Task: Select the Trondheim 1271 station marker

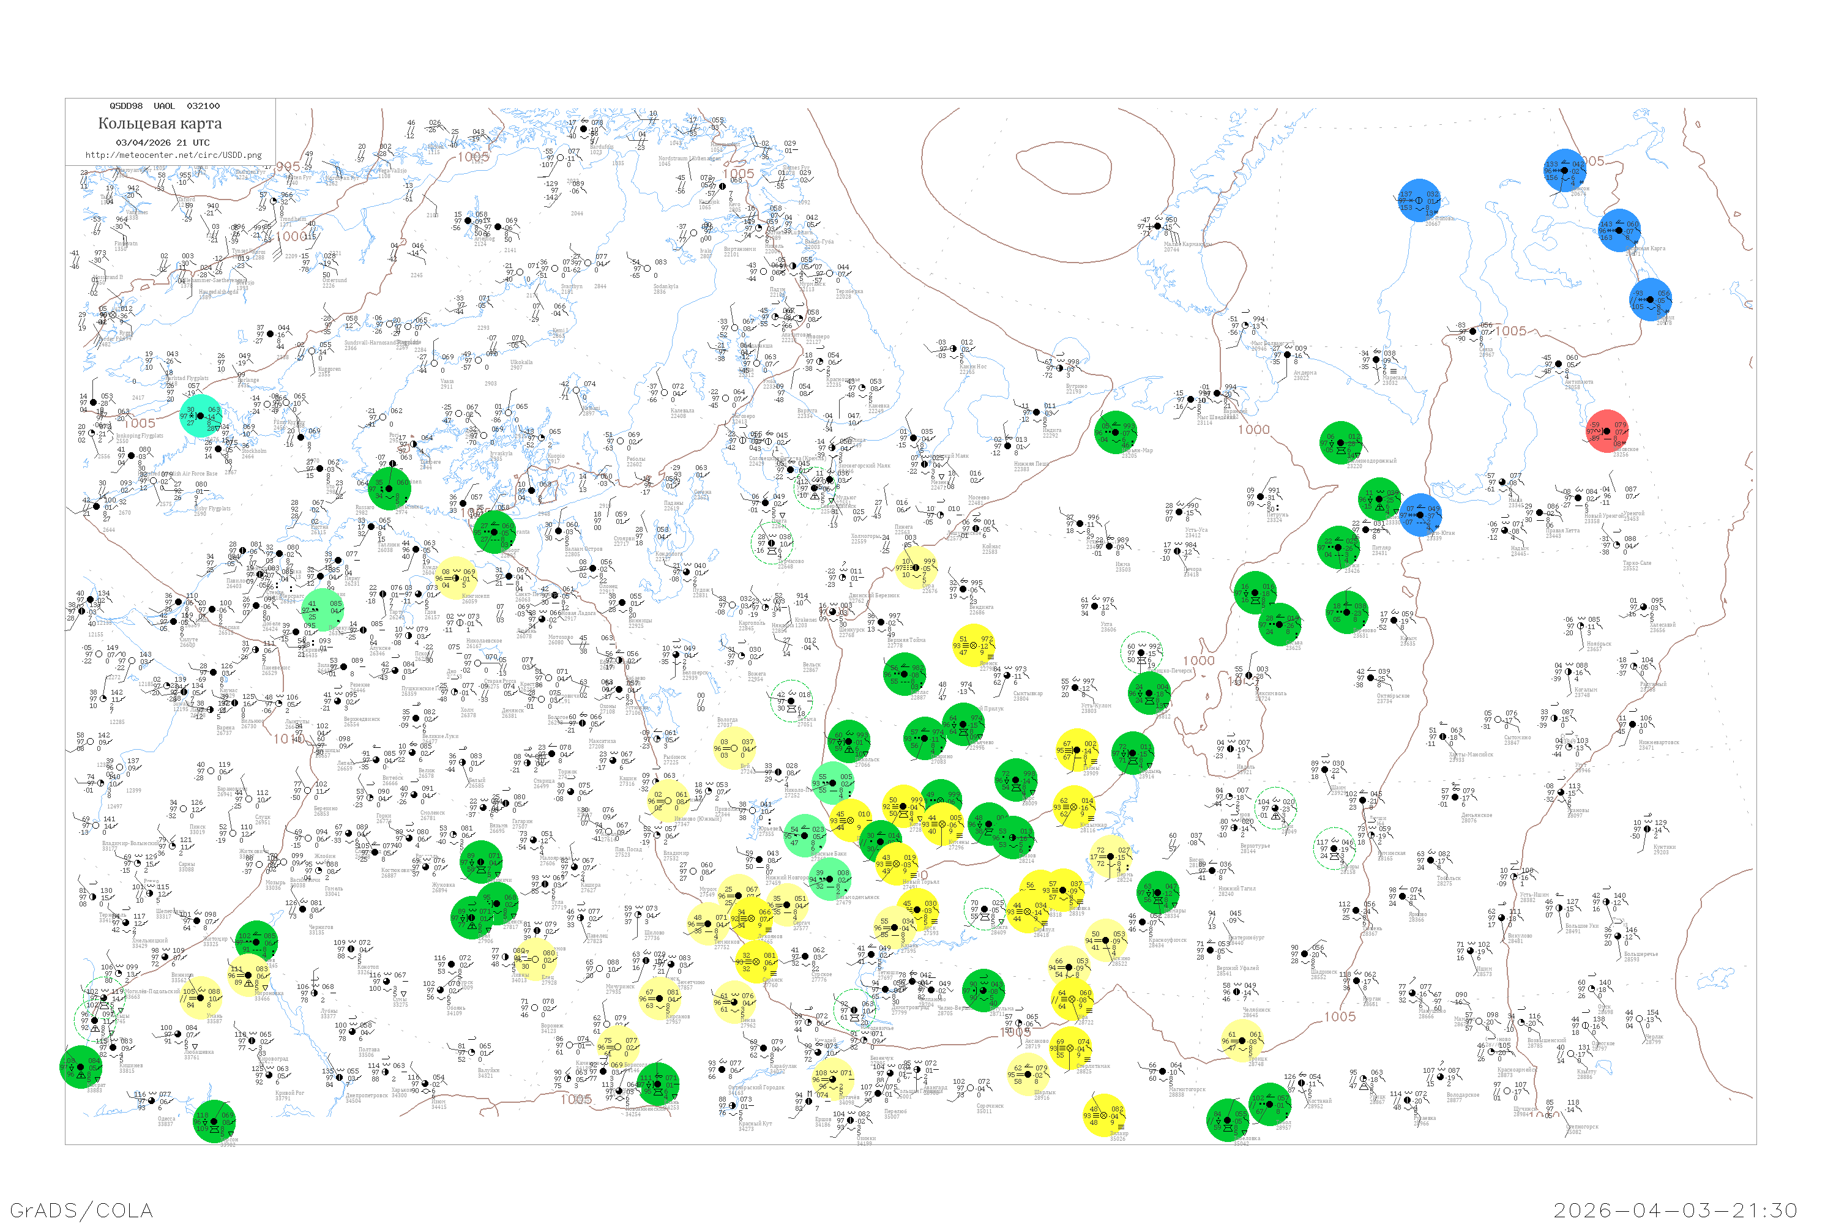Action: click(x=274, y=201)
